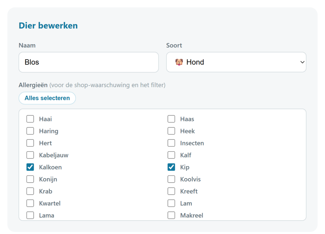The width and height of the screenshot is (325, 234).
Task: Tick the Haas checkbox
Action: click(171, 119)
